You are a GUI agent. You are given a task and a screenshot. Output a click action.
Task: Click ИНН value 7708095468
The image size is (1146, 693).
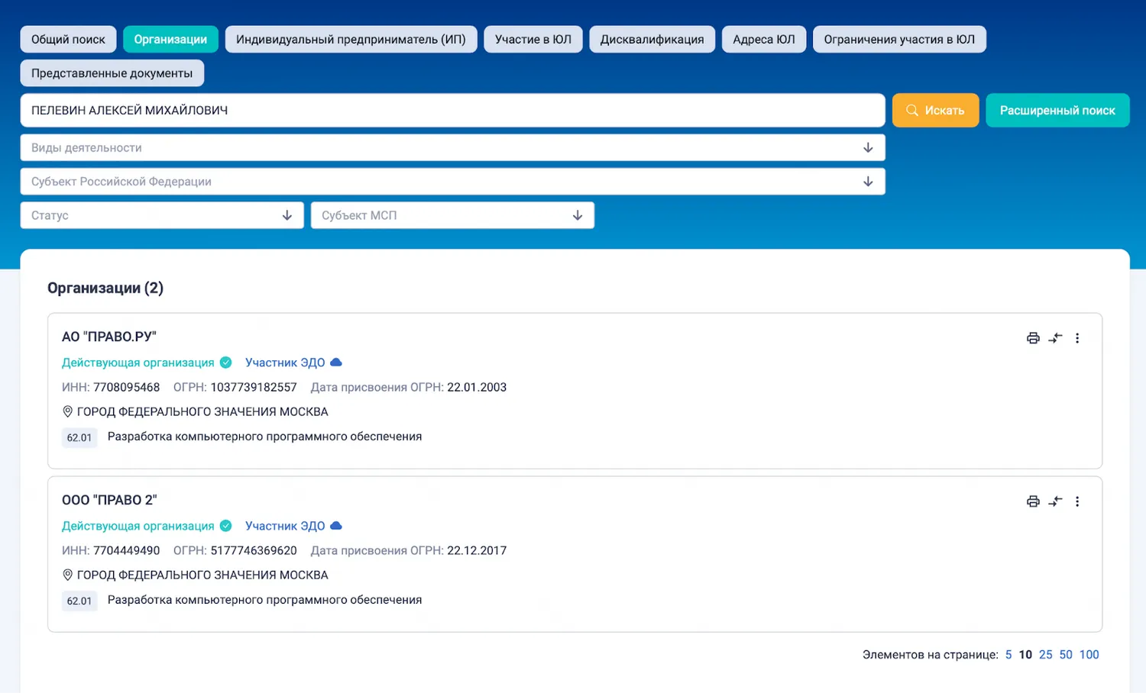tap(127, 387)
